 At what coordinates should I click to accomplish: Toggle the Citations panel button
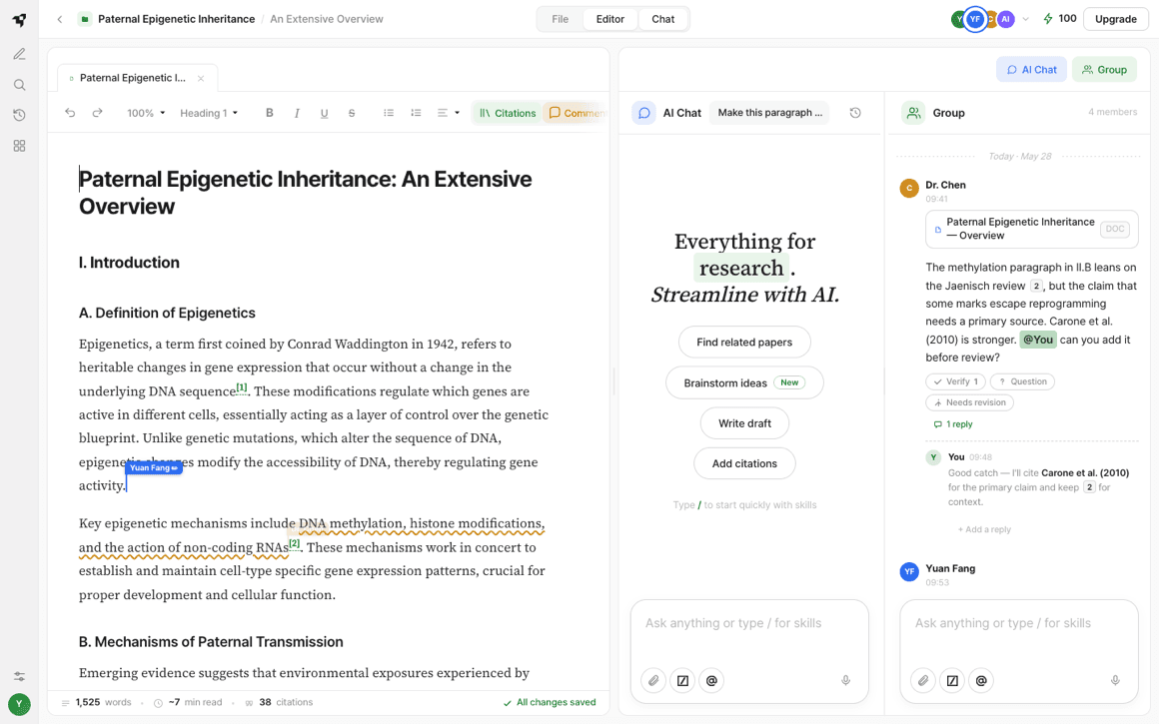[x=508, y=113]
